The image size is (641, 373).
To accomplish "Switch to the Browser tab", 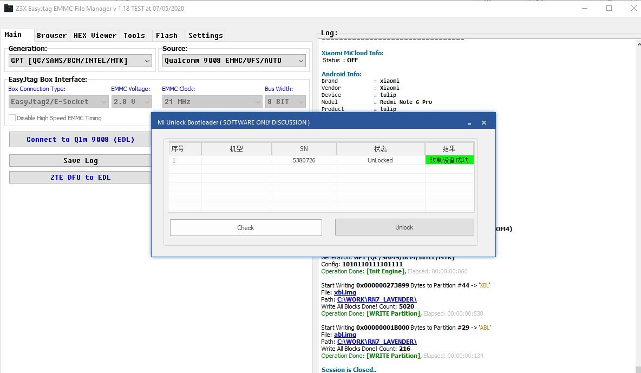I will [x=51, y=36].
